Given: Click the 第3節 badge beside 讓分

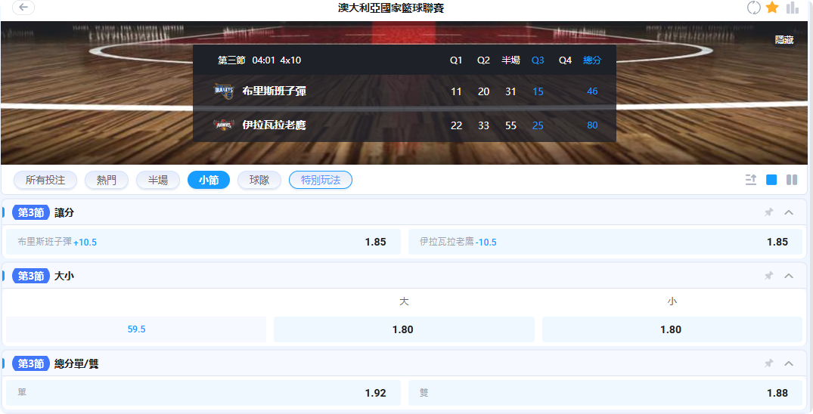Looking at the screenshot, I should point(31,212).
